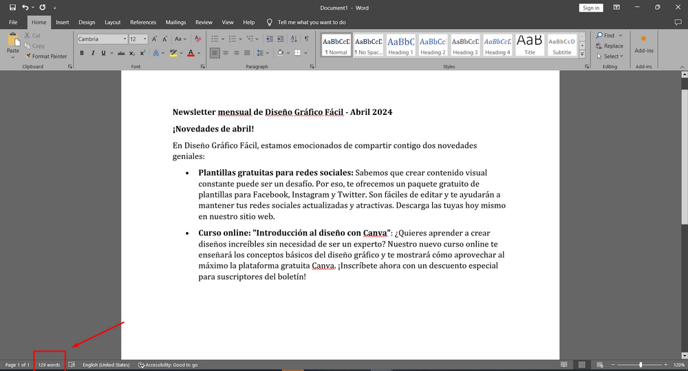Viewport: 688px width, 371px height.
Task: Click the Sign in button
Action: click(x=590, y=8)
